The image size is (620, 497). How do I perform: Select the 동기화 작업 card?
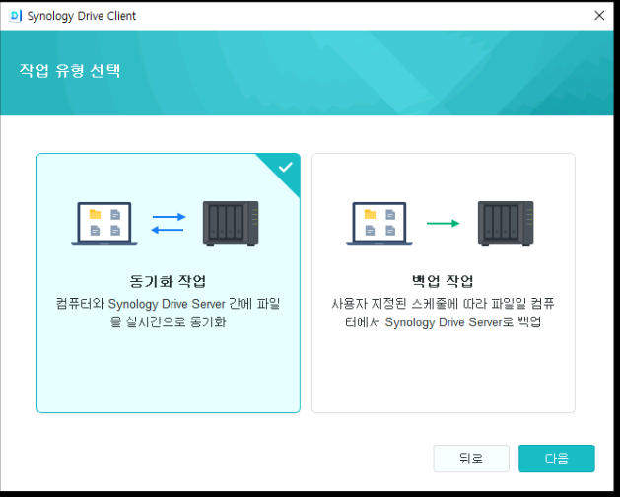[169, 283]
